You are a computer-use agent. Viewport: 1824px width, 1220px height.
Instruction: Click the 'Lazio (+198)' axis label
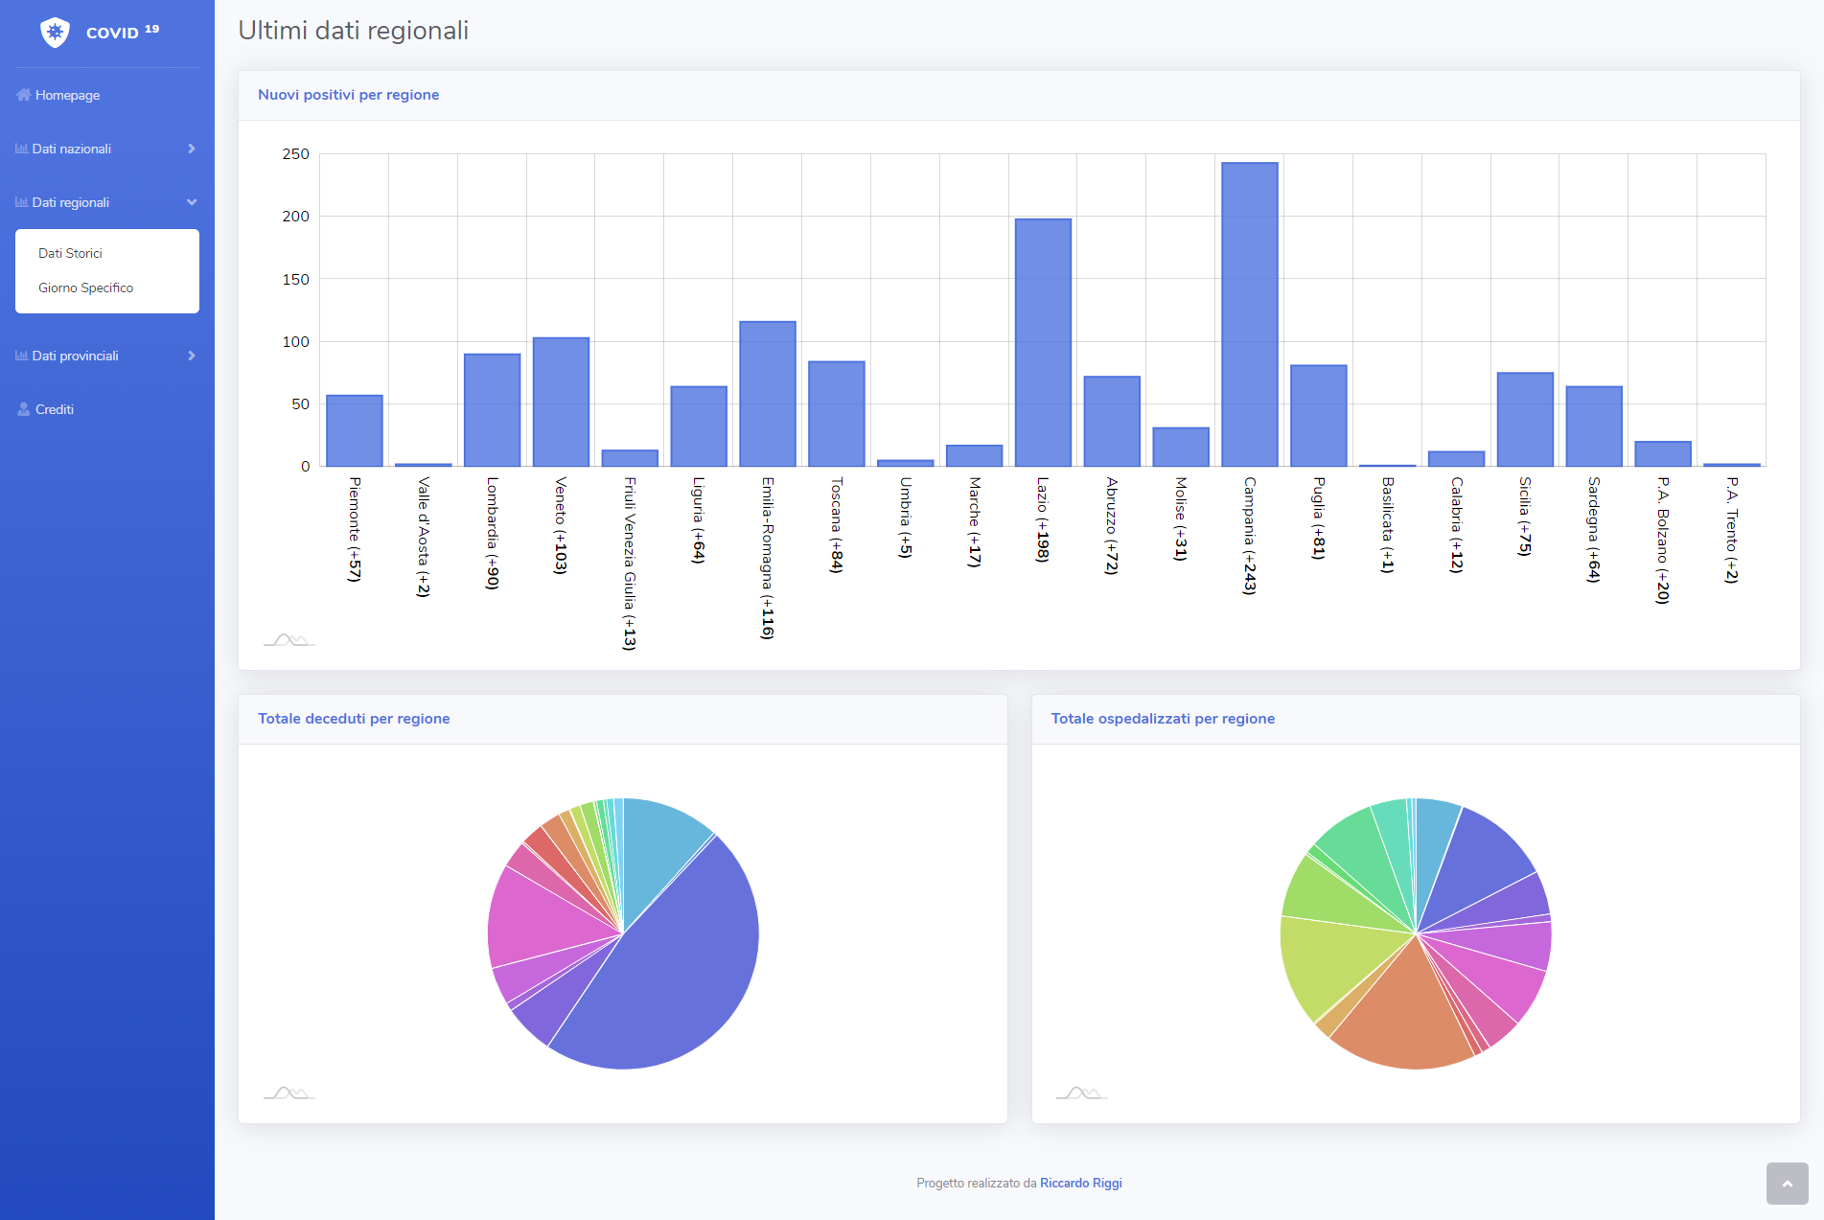point(1043,519)
